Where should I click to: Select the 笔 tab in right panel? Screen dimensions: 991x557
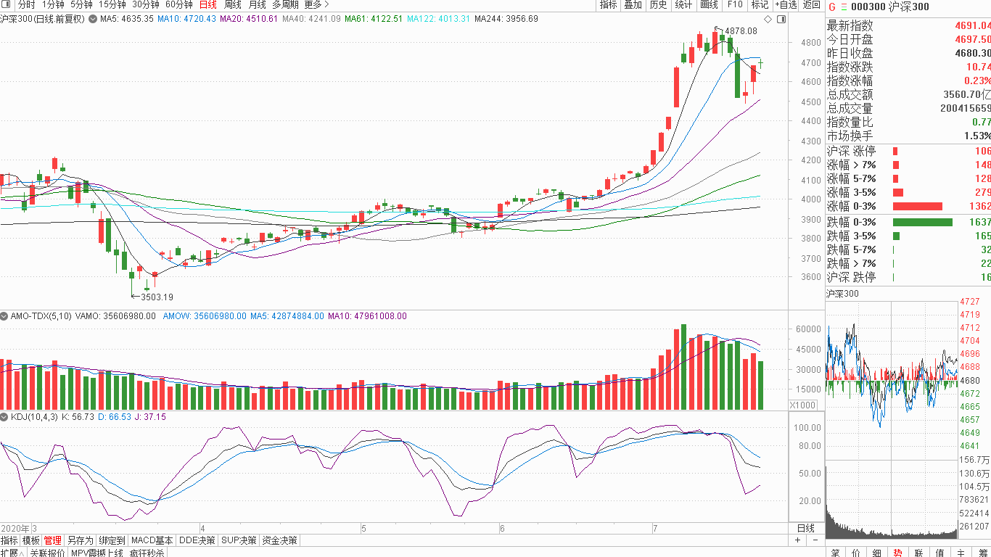[x=835, y=553]
